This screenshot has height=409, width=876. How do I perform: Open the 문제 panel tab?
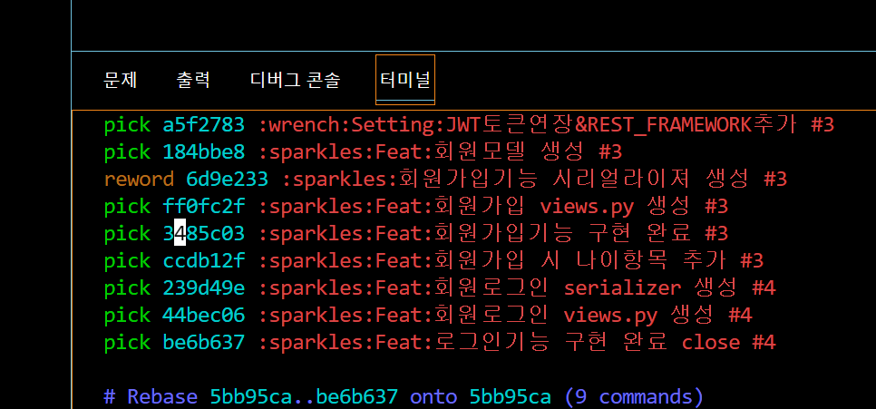(x=120, y=81)
